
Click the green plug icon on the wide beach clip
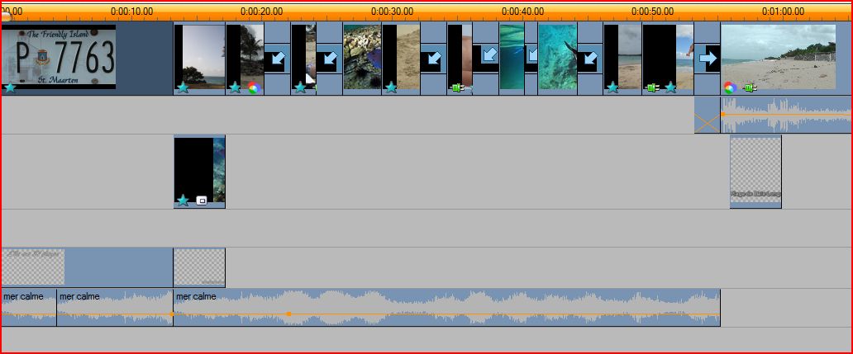click(x=751, y=87)
